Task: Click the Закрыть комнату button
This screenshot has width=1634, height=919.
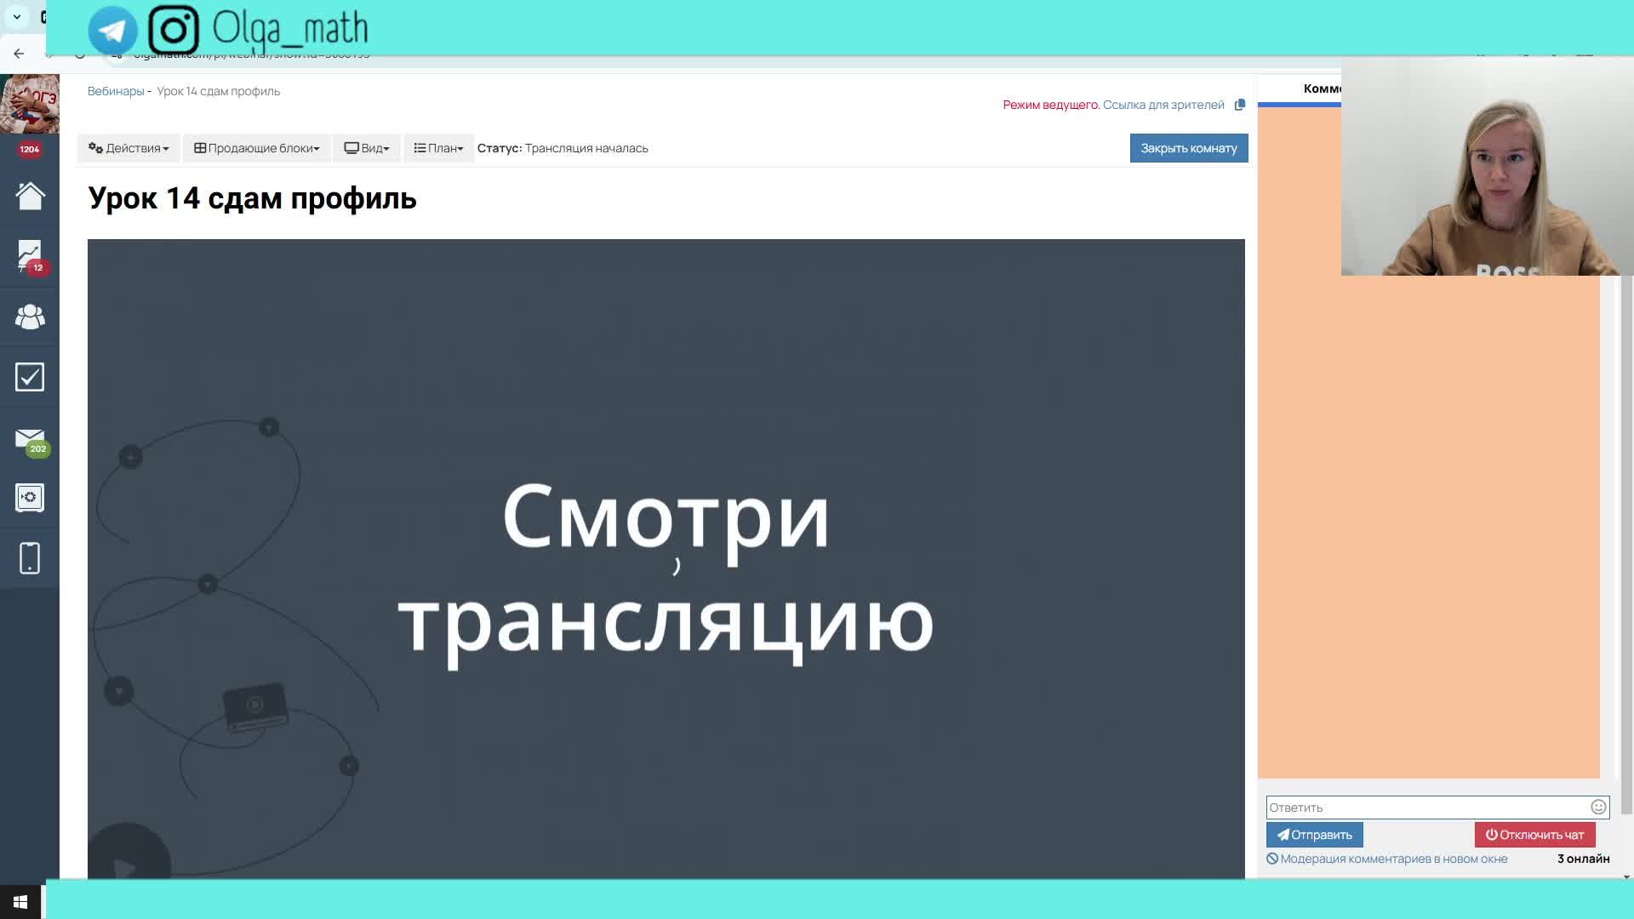Action: pos(1189,148)
